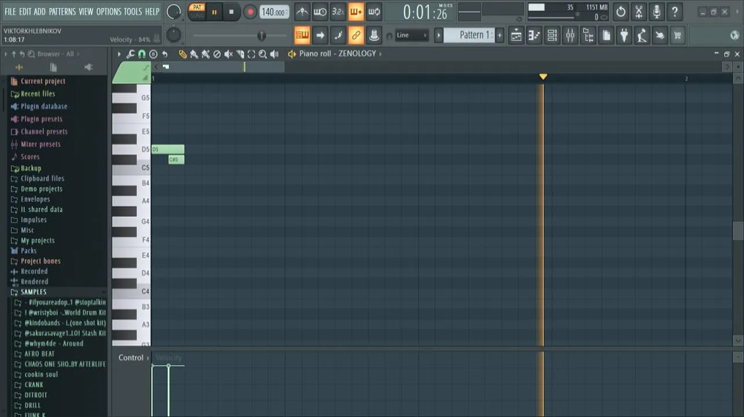Select the Draw pencil tool in piano roll
This screenshot has width=744, height=417.
point(183,54)
